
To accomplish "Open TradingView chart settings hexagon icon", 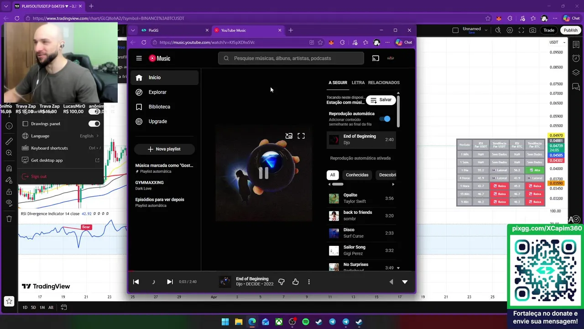I will click(510, 30).
